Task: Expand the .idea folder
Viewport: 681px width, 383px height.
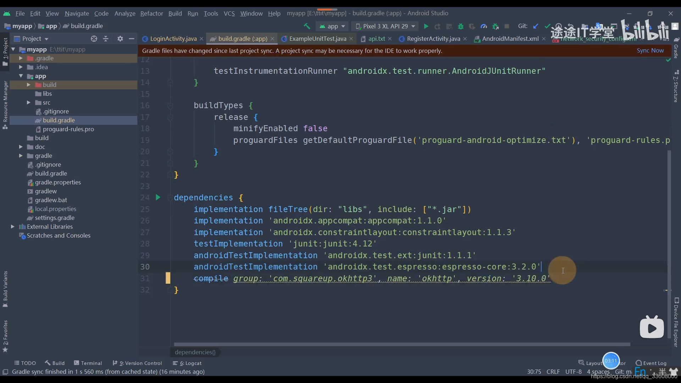Action: [x=21, y=67]
